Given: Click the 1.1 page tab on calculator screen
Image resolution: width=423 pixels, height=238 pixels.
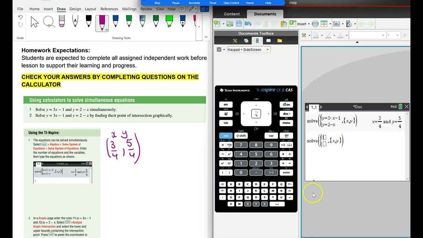Looking at the screenshot, I should [314, 107].
